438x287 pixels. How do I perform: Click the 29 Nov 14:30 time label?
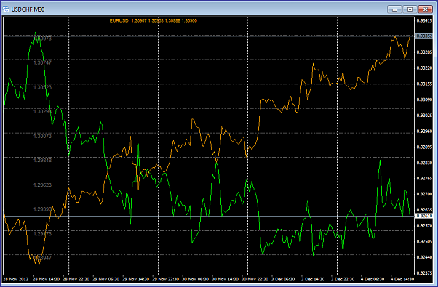(136, 279)
